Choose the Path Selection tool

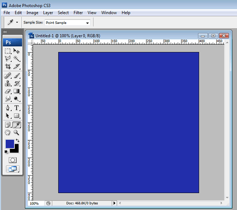(x=8, y=116)
